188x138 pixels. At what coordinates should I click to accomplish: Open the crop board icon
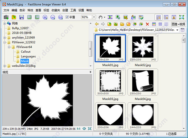point(126,17)
